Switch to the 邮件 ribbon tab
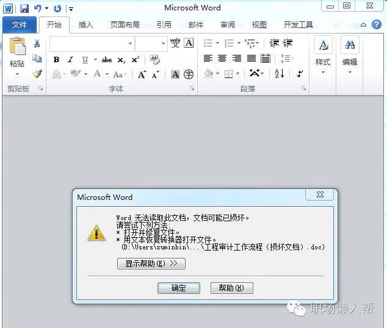Screen dimensions: 387x328 [196, 24]
